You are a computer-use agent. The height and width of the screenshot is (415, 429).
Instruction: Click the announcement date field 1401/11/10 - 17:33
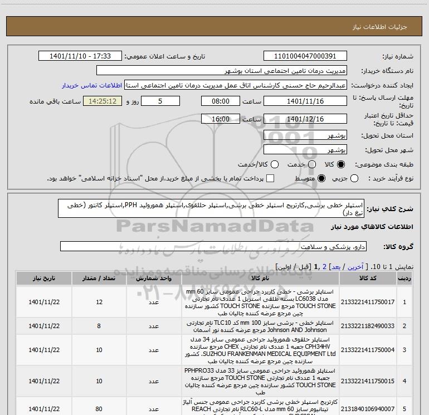point(80,56)
